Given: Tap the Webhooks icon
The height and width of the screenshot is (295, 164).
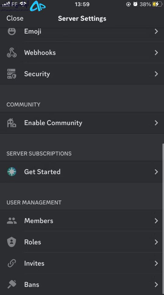Looking at the screenshot, I should (12, 52).
